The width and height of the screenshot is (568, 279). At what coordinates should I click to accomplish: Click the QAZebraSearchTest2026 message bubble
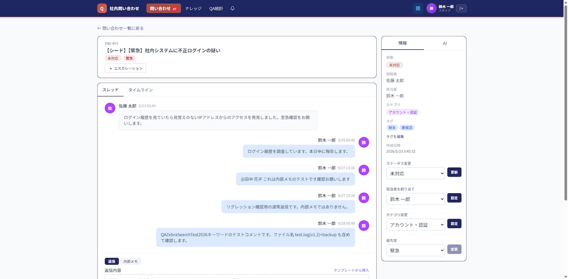256,237
